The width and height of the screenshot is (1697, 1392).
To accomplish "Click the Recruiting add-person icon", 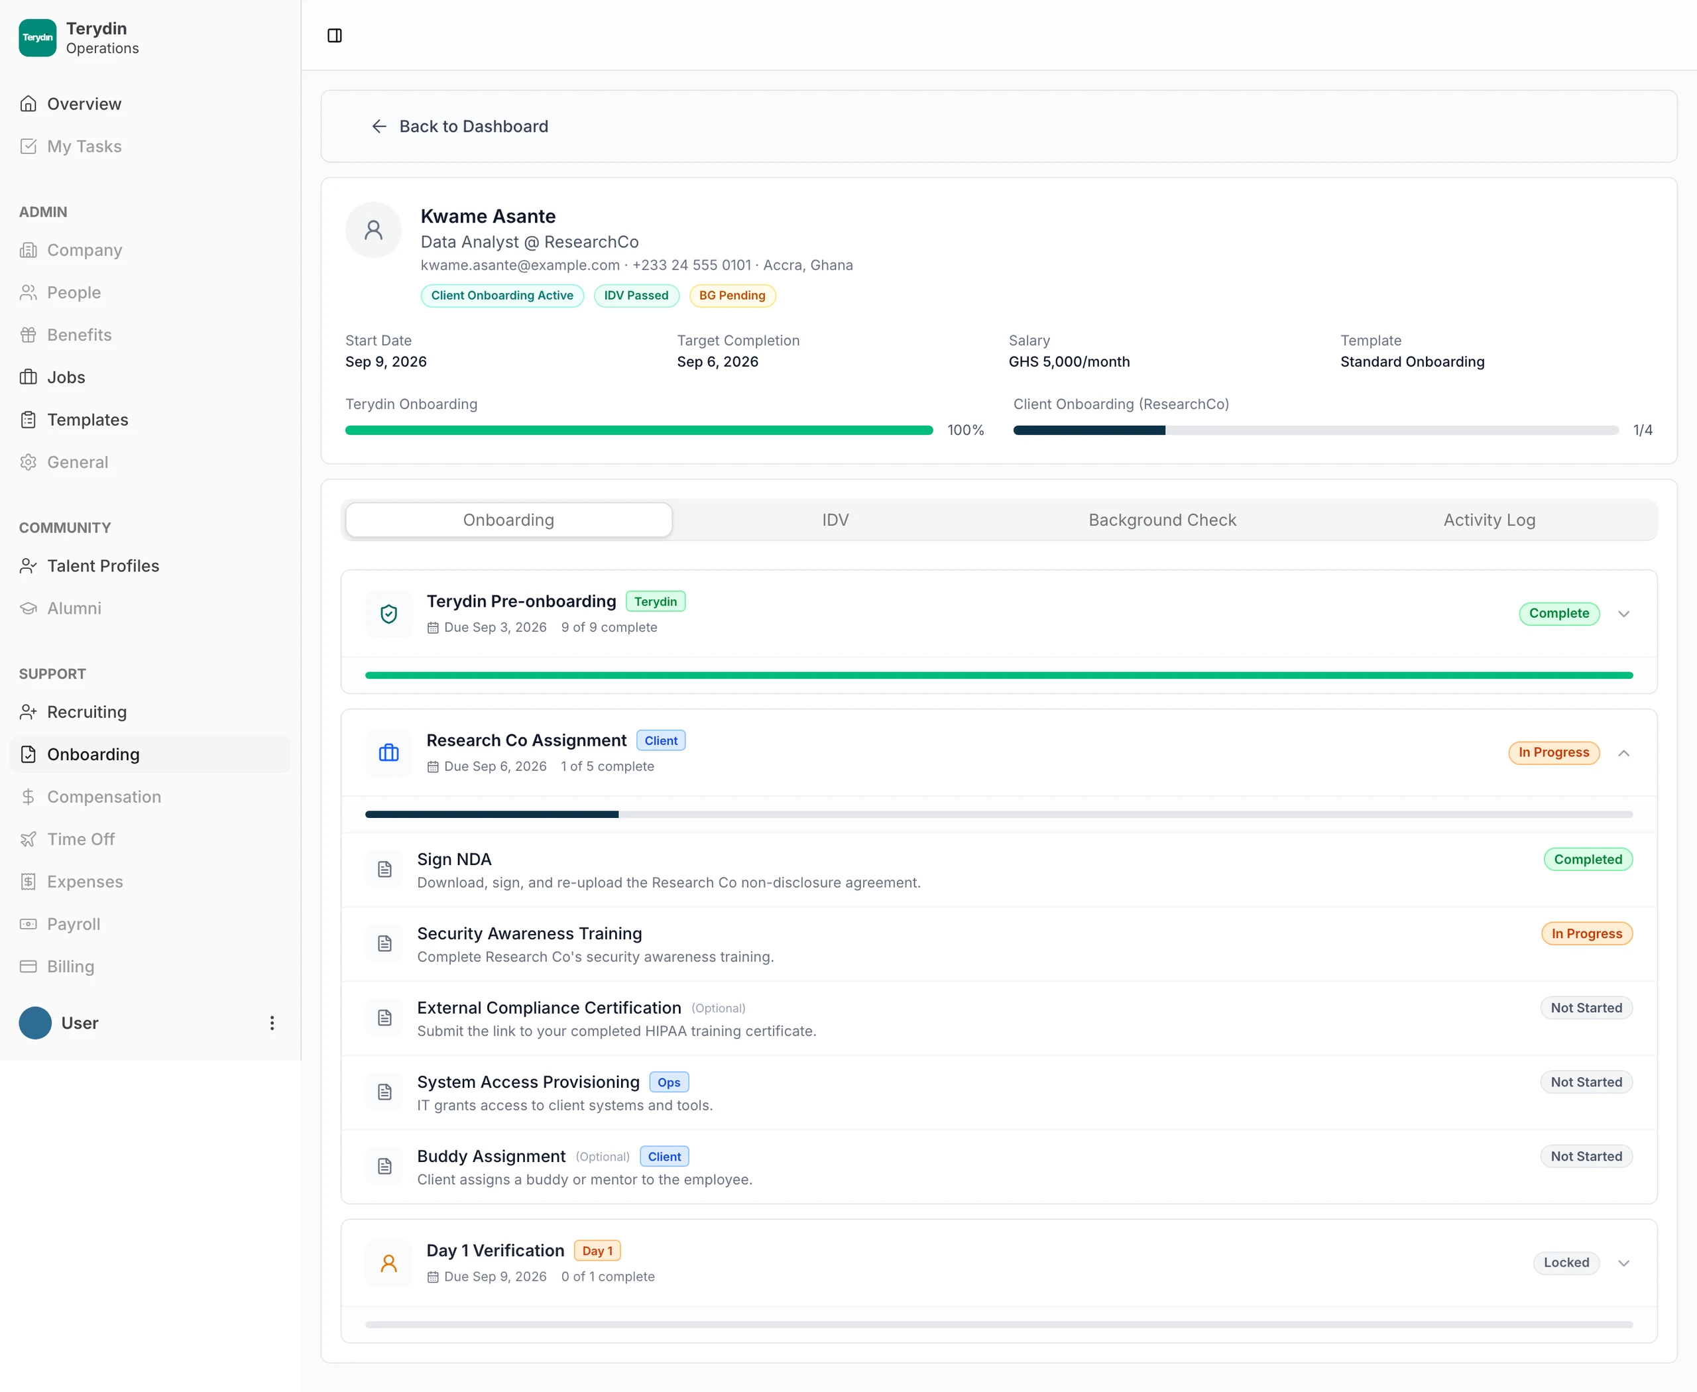I will (x=28, y=712).
